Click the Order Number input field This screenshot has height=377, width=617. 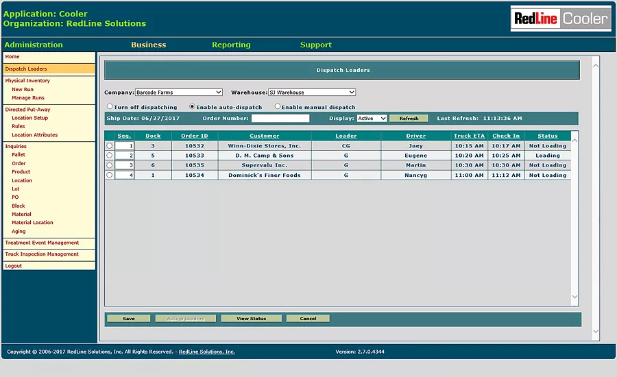(x=280, y=118)
